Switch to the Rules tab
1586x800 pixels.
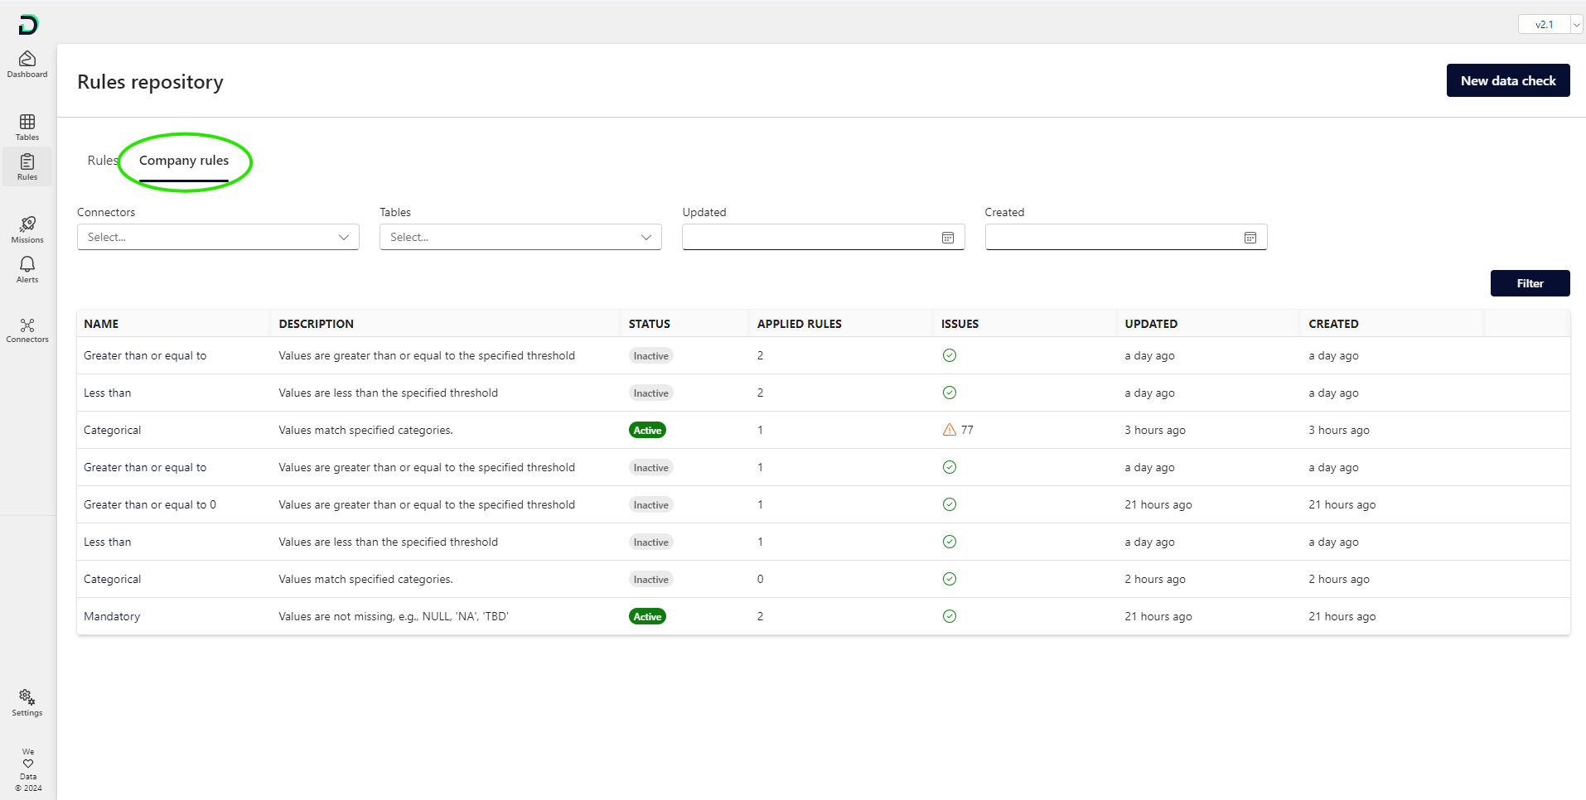(x=102, y=161)
